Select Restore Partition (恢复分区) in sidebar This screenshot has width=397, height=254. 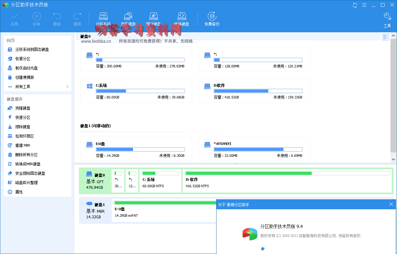23,59
